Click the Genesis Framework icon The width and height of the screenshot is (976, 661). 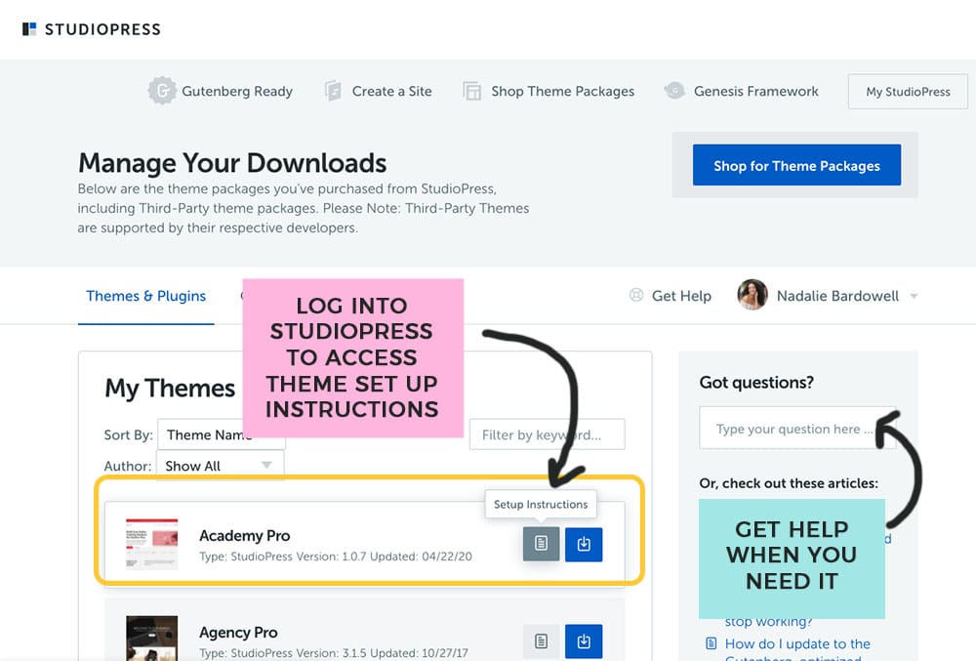tap(674, 91)
